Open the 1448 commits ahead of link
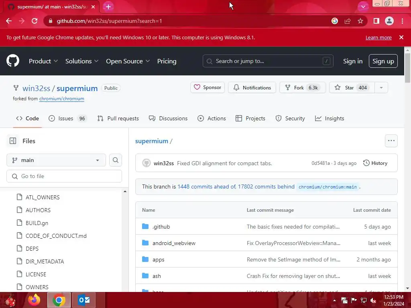The image size is (411, 308). pyautogui.click(x=207, y=186)
